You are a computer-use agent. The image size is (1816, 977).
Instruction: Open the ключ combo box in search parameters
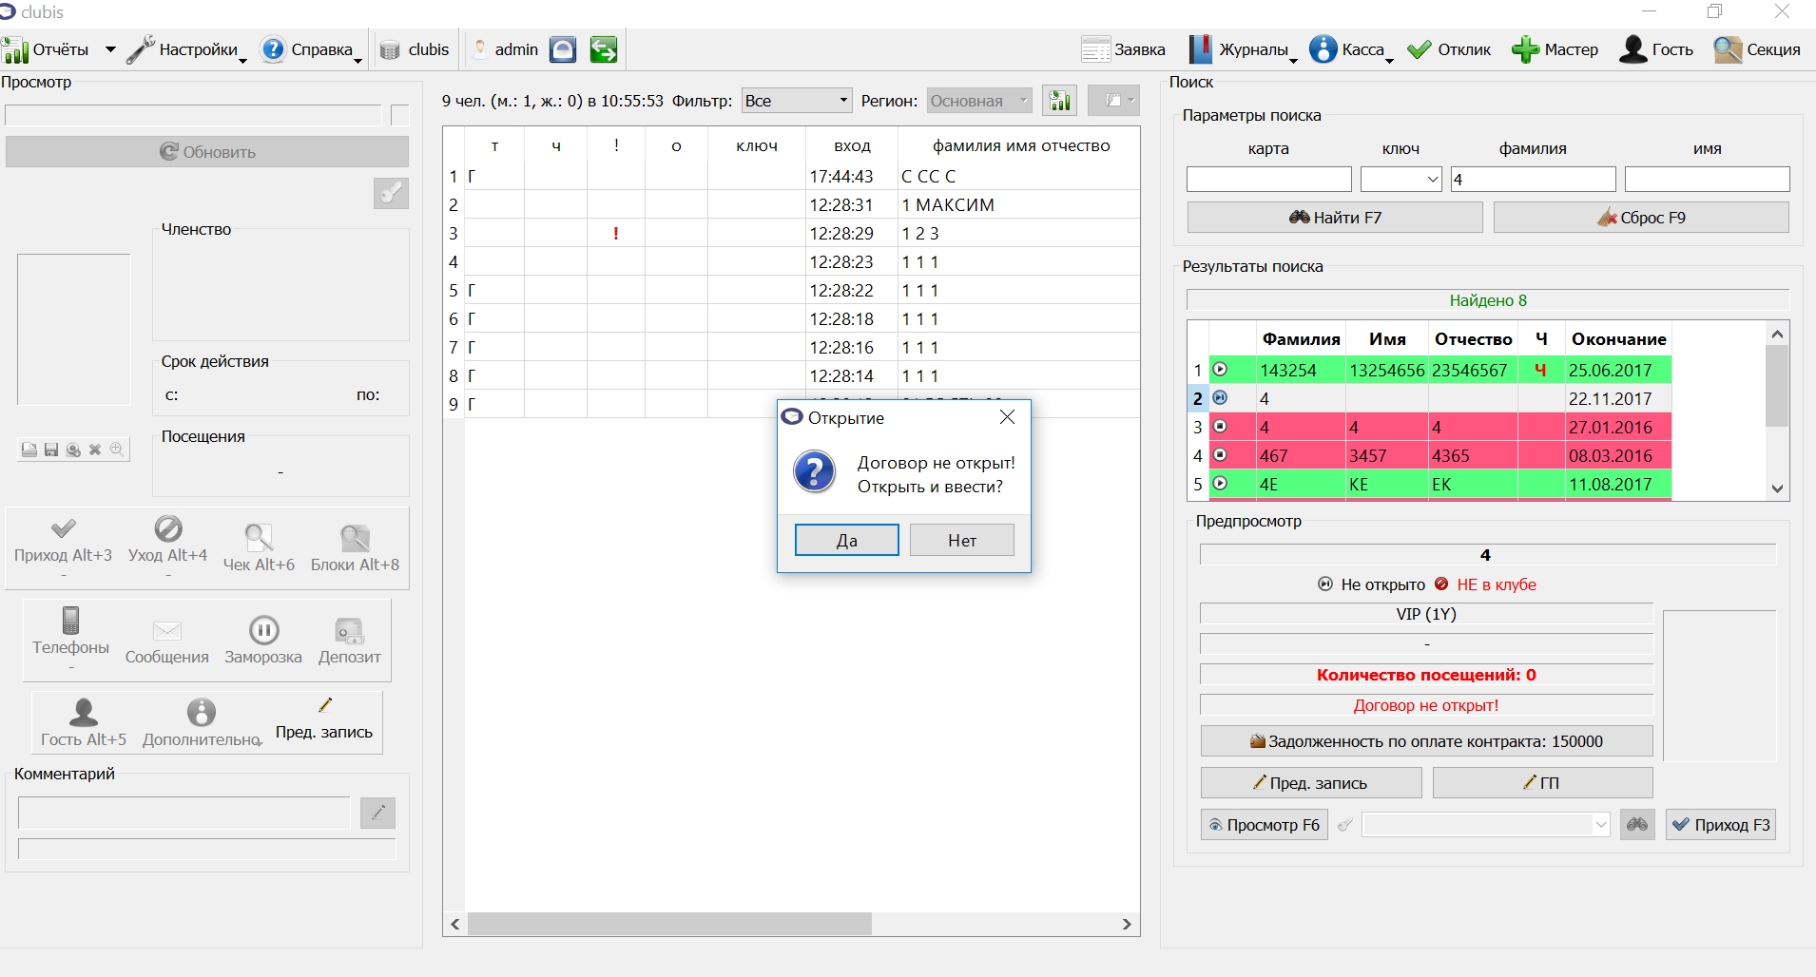(x=1401, y=179)
